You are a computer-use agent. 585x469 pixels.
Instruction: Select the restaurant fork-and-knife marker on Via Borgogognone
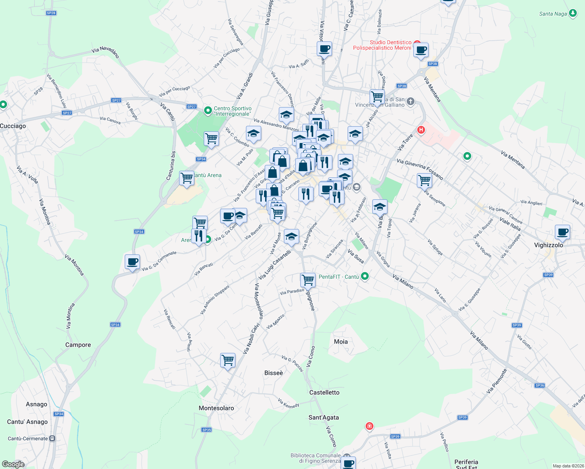(x=306, y=194)
